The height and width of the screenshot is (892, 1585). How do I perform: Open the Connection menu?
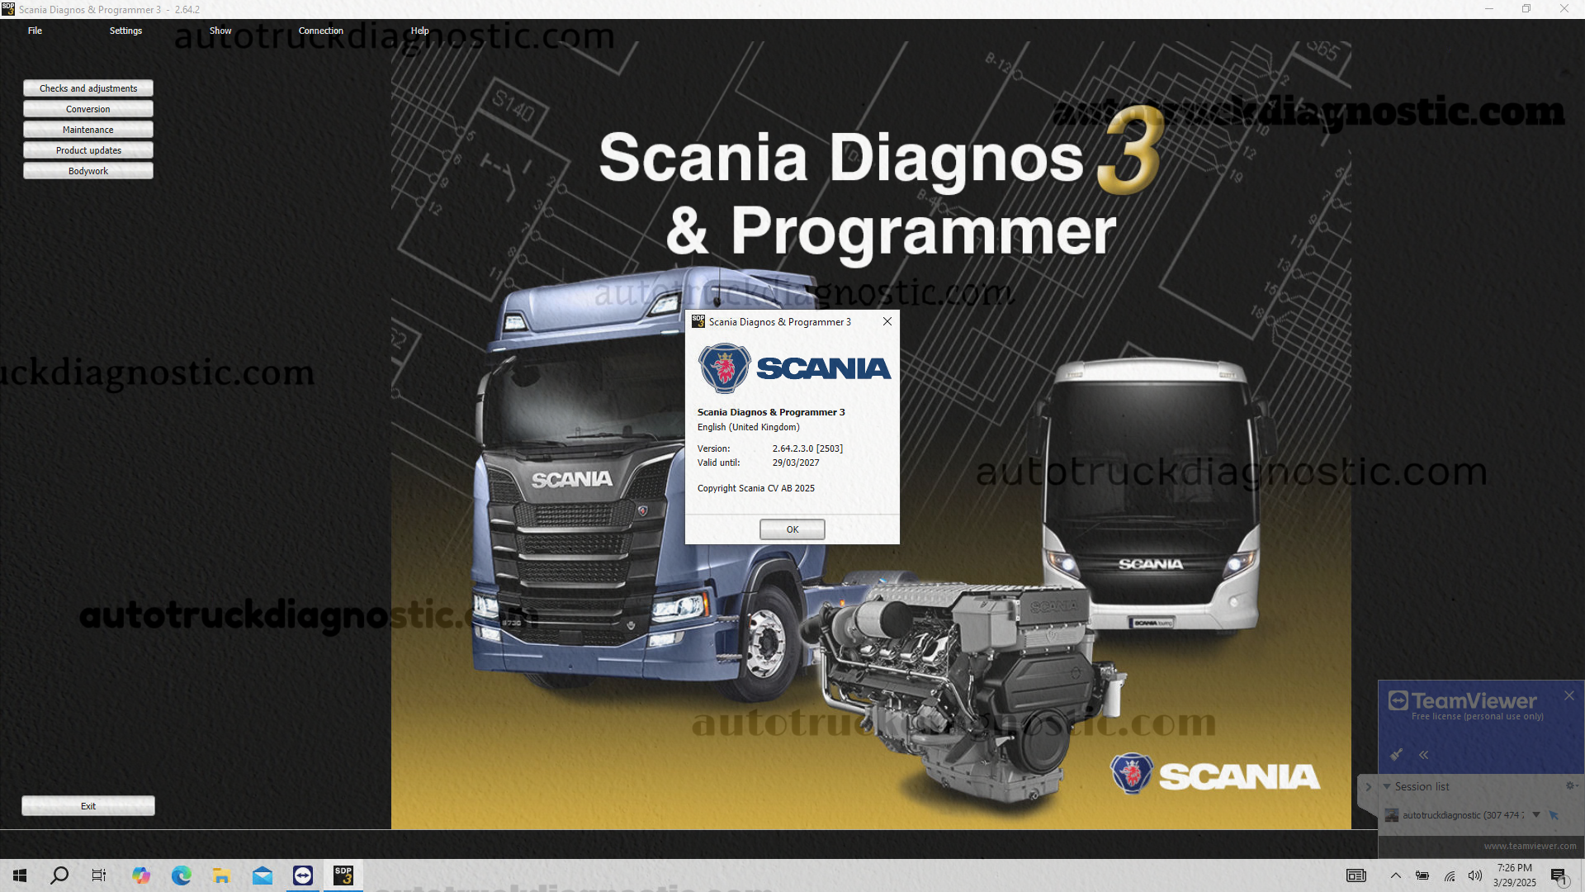(x=320, y=31)
